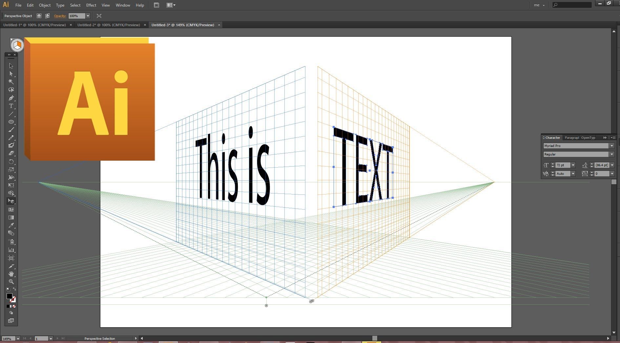Viewport: 620px width, 343px height.
Task: Select the Direct Selection tool
Action: pyautogui.click(x=11, y=74)
